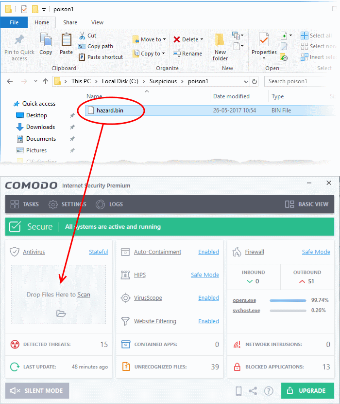340x404 pixels.
Task: Refresh the poison1 folder view
Action: click(255, 81)
